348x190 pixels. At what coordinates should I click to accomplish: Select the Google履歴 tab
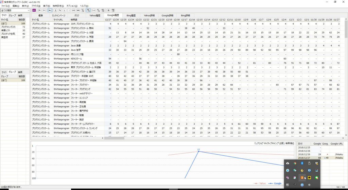tap(113, 15)
